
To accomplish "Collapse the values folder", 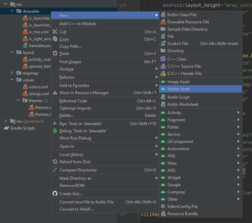I will click(x=12, y=79).
